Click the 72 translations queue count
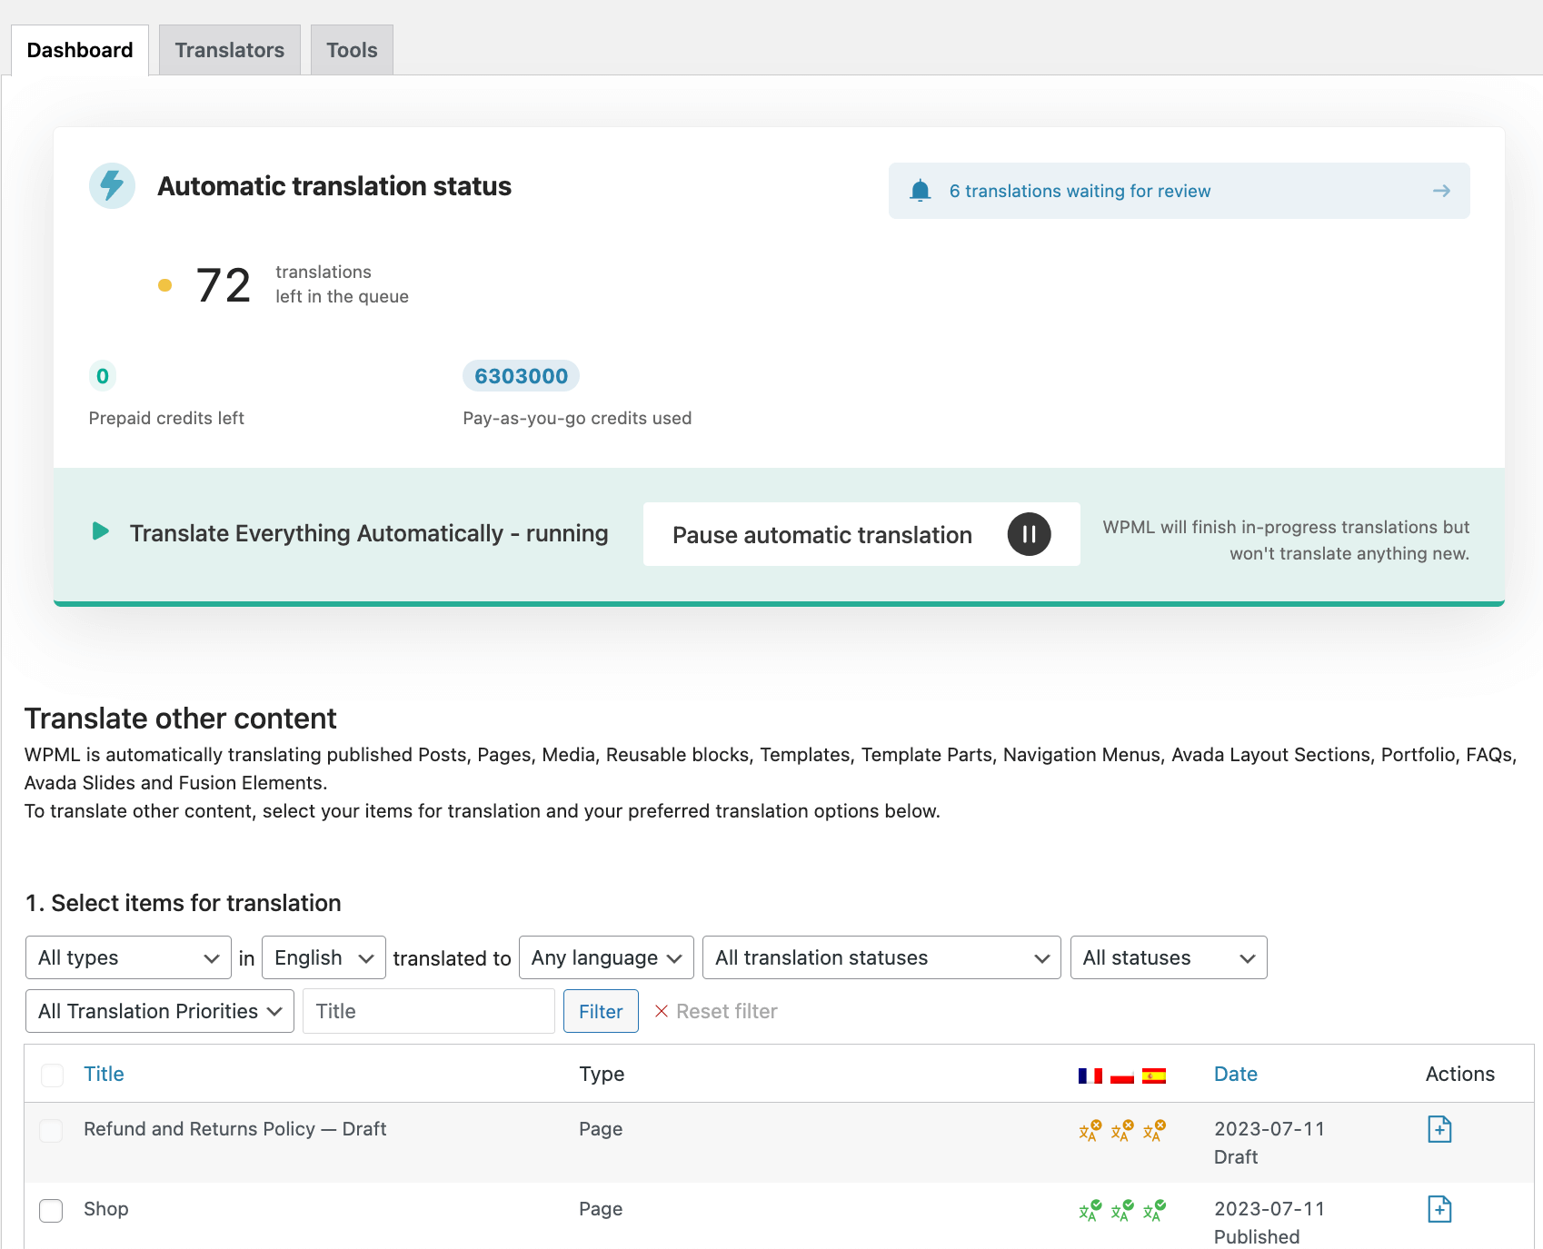This screenshot has width=1543, height=1249. 224,285
